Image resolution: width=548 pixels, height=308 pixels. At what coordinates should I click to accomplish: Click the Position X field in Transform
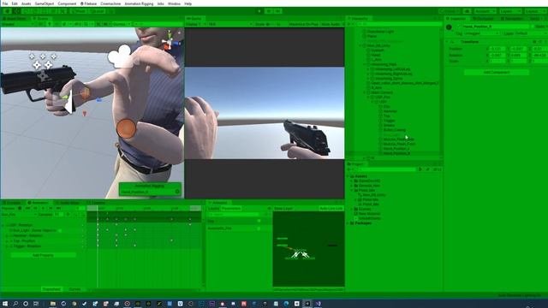497,49
